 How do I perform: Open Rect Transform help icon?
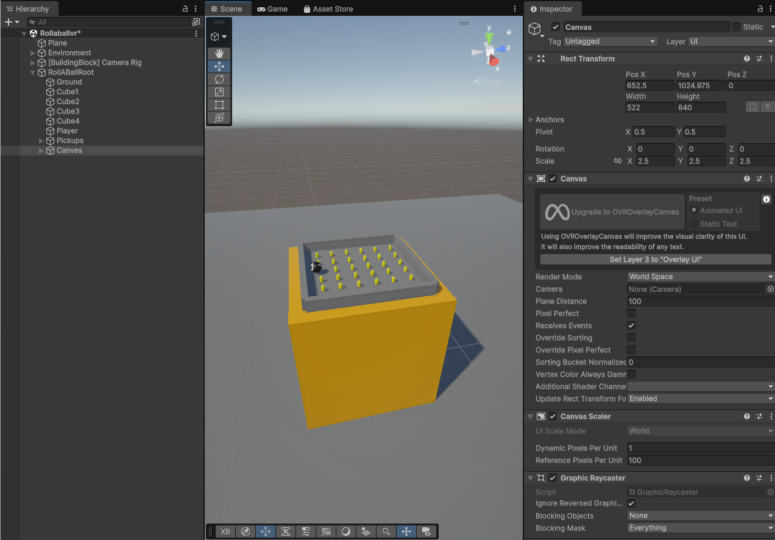[747, 59]
